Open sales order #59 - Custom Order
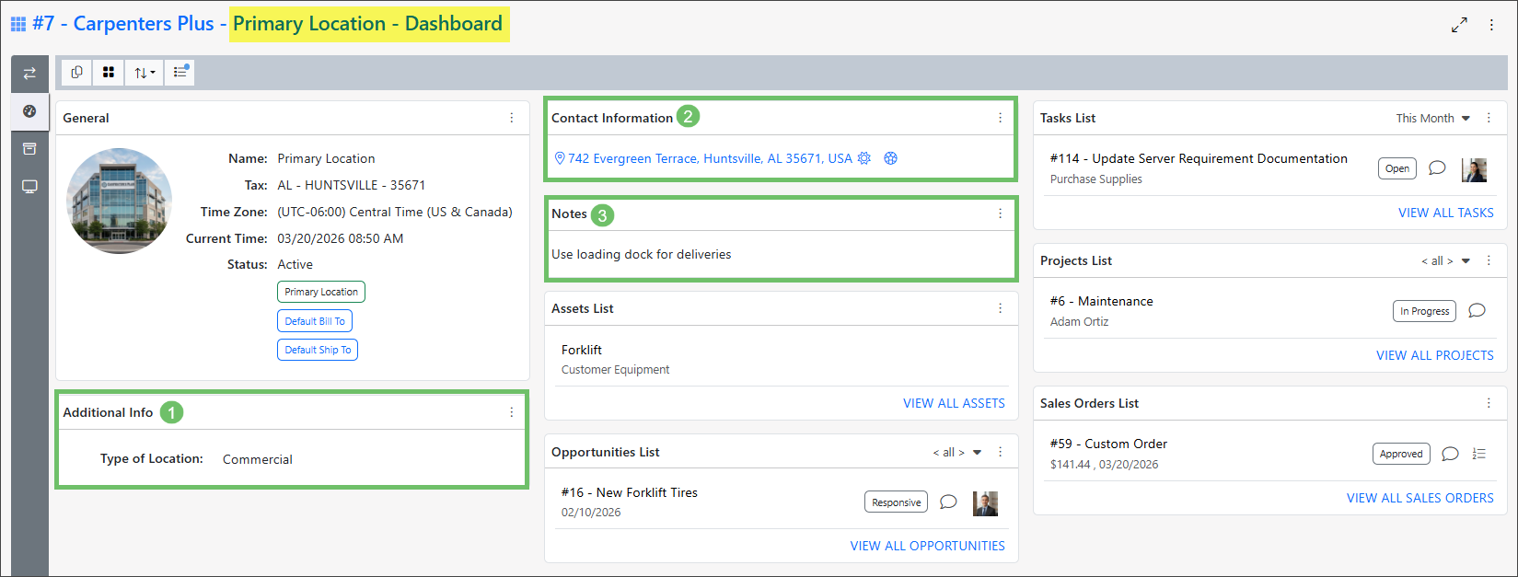Viewport: 1518px width, 577px height. click(x=1108, y=444)
